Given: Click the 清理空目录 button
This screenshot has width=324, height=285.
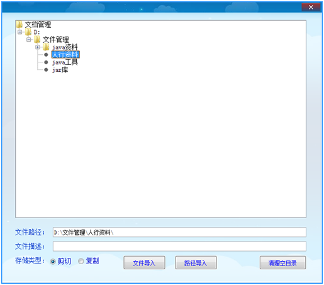Looking at the screenshot, I should [282, 263].
